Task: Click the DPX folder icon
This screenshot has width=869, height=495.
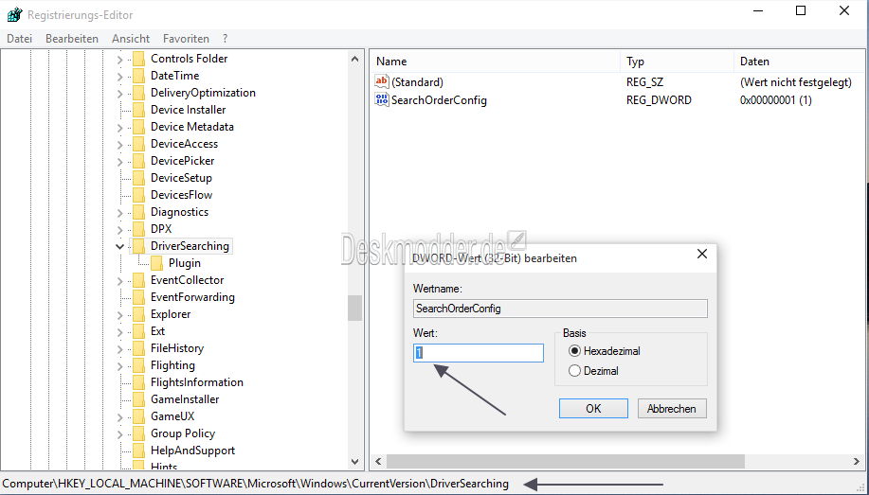Action: pyautogui.click(x=139, y=229)
